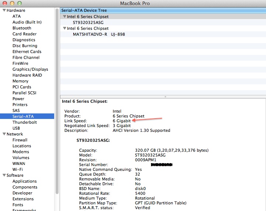Open Firewall under Network

[20, 140]
